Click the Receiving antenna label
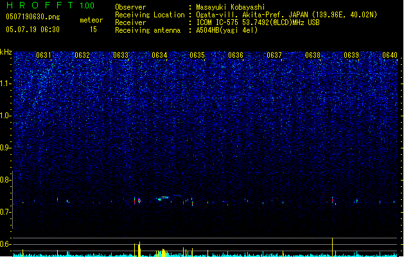 coord(148,30)
